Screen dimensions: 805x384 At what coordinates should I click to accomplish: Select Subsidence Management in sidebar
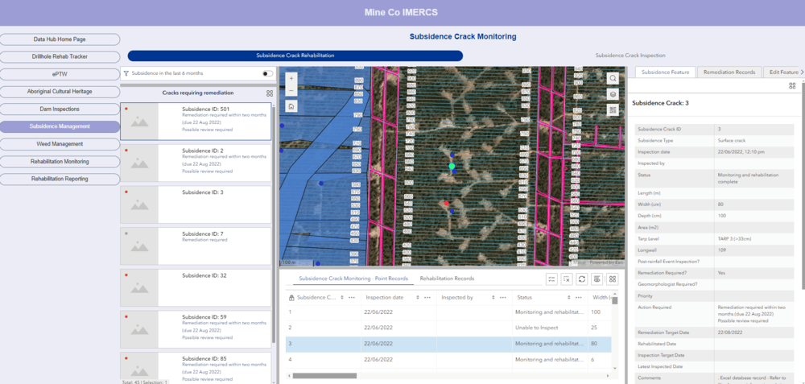pos(60,126)
